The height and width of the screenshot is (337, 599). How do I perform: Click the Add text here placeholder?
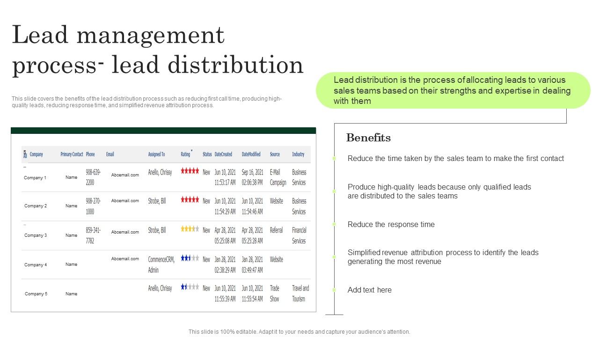(x=370, y=290)
